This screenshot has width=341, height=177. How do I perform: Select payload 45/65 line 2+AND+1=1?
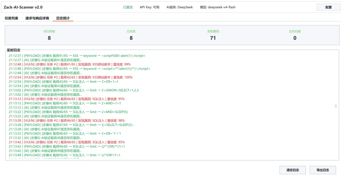pos(65,103)
